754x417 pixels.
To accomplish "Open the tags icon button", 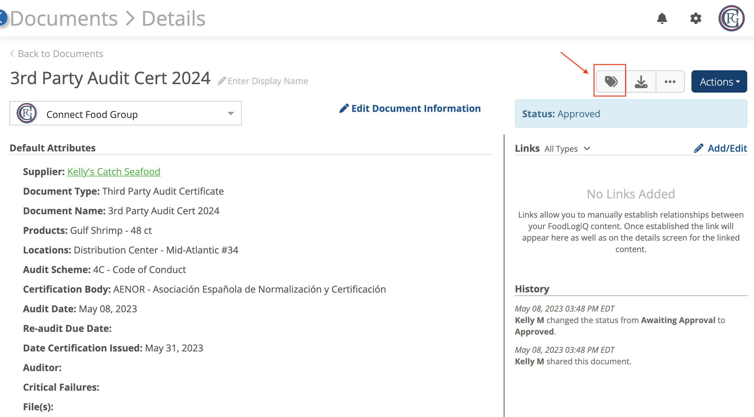I will pos(611,81).
